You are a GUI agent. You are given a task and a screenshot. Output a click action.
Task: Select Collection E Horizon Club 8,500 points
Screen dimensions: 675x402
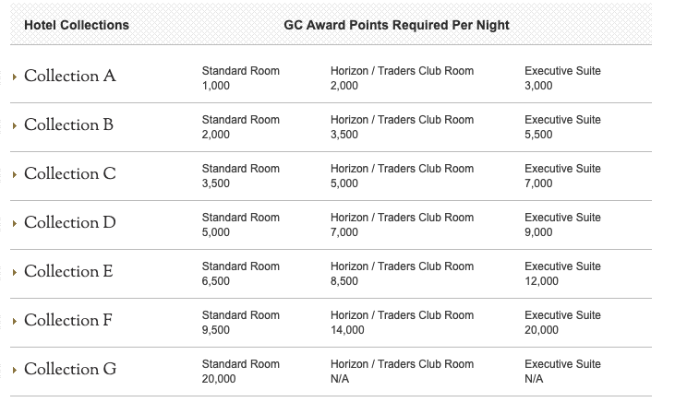[x=402, y=274]
